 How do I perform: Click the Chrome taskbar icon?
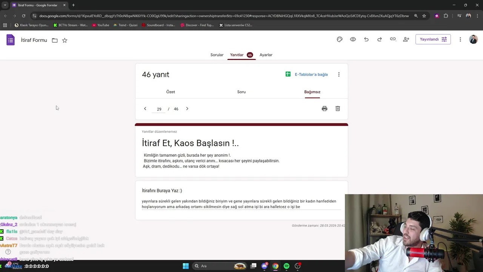(275, 266)
